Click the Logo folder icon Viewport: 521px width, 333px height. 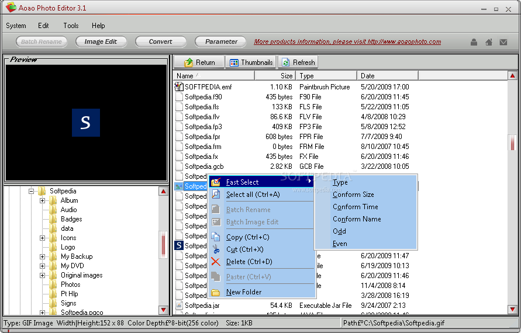pyautogui.click(x=53, y=247)
